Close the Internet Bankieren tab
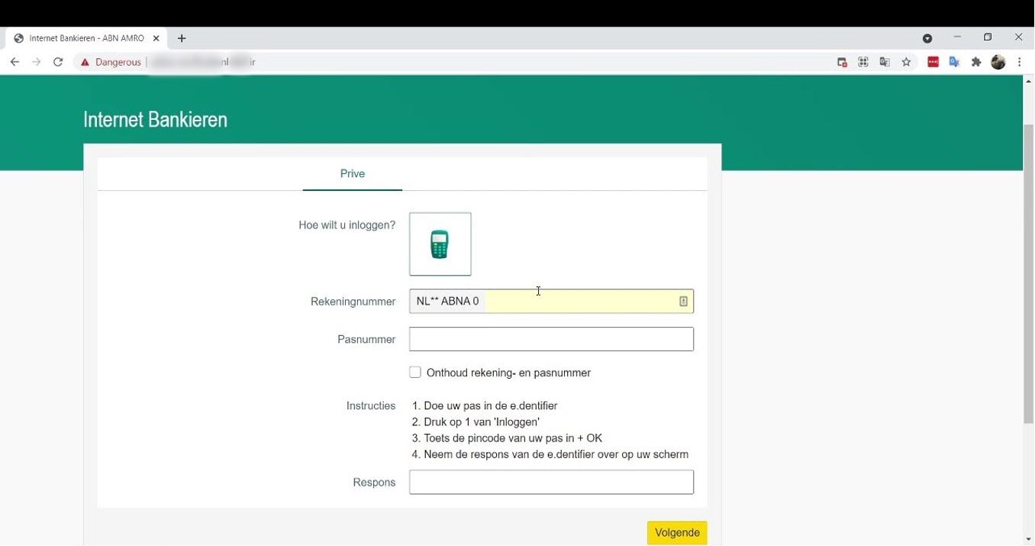This screenshot has width=1035, height=546. tap(156, 38)
